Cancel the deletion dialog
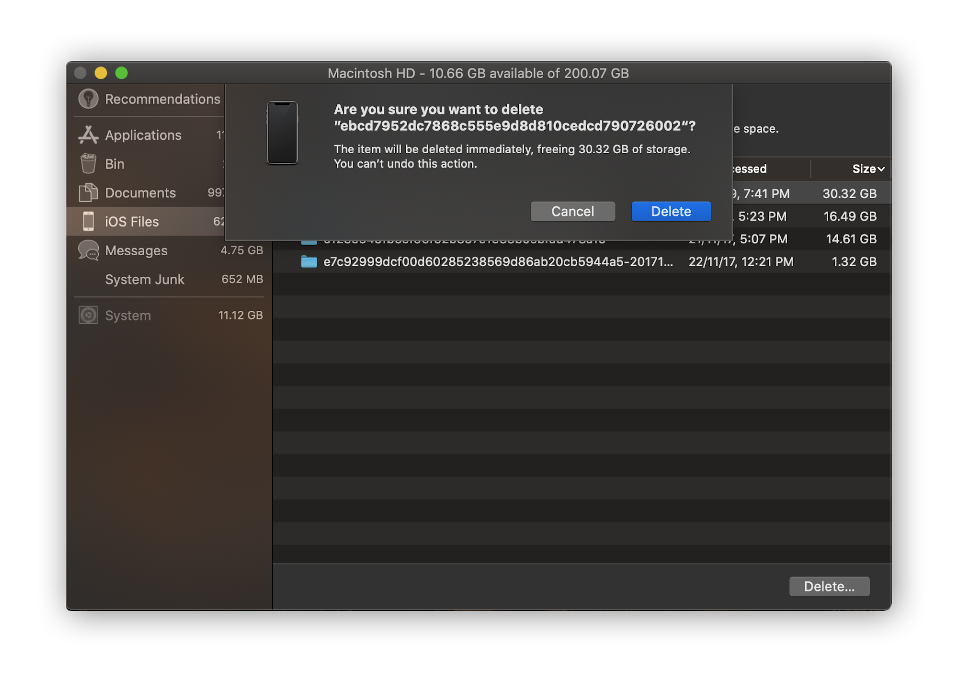The image size is (960, 681). click(x=572, y=211)
